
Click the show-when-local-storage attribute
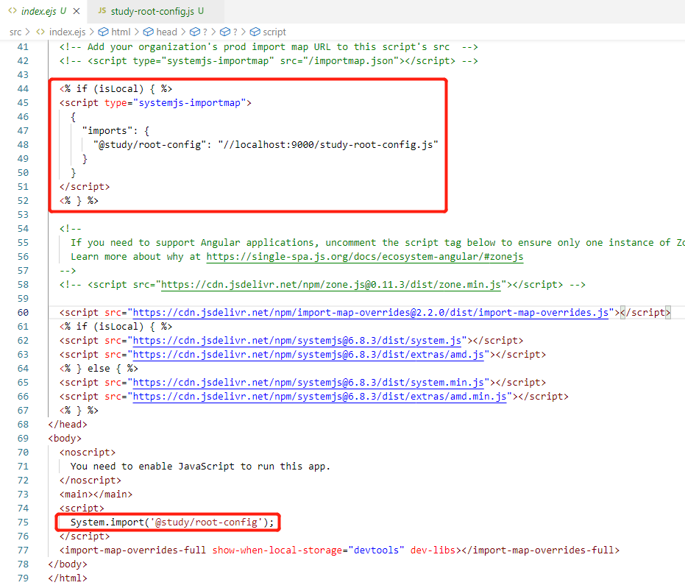point(277,550)
